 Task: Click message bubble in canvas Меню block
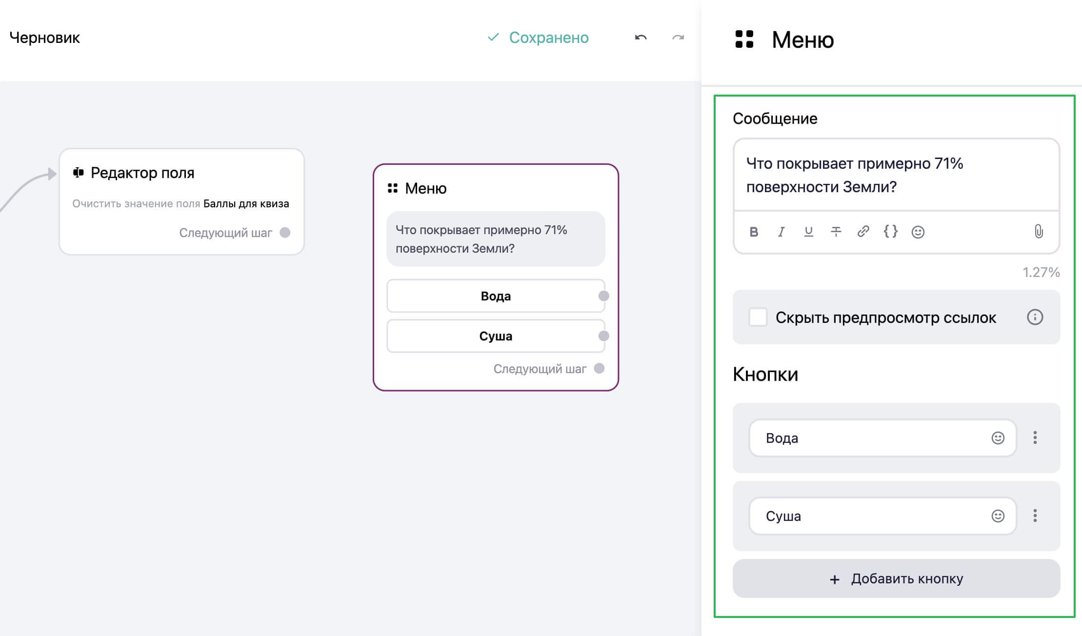(x=496, y=239)
